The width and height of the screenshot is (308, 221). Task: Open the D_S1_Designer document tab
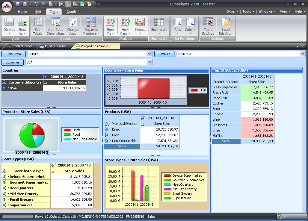pyautogui.click(x=53, y=46)
